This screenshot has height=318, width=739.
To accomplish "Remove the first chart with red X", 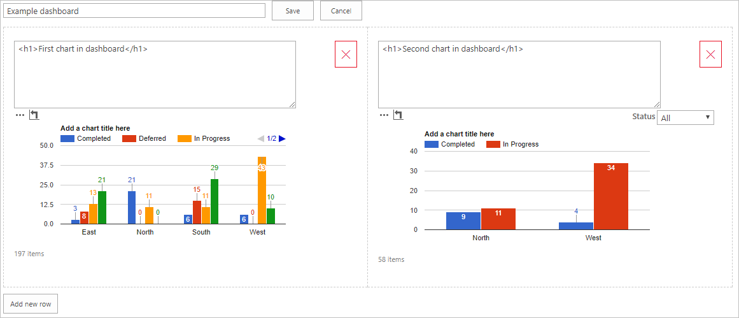I will coord(346,55).
